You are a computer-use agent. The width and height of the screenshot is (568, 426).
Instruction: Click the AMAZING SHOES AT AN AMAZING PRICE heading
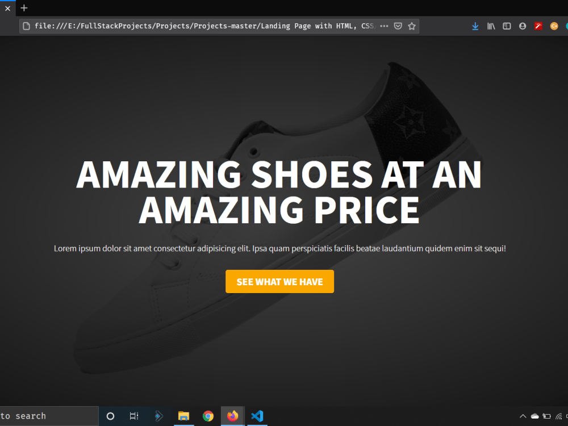click(x=279, y=192)
